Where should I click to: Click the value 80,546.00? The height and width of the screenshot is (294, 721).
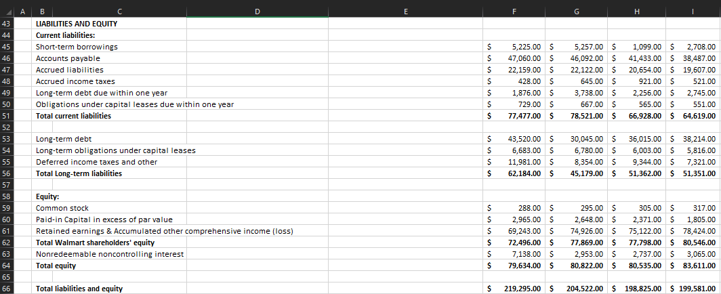pos(699,243)
